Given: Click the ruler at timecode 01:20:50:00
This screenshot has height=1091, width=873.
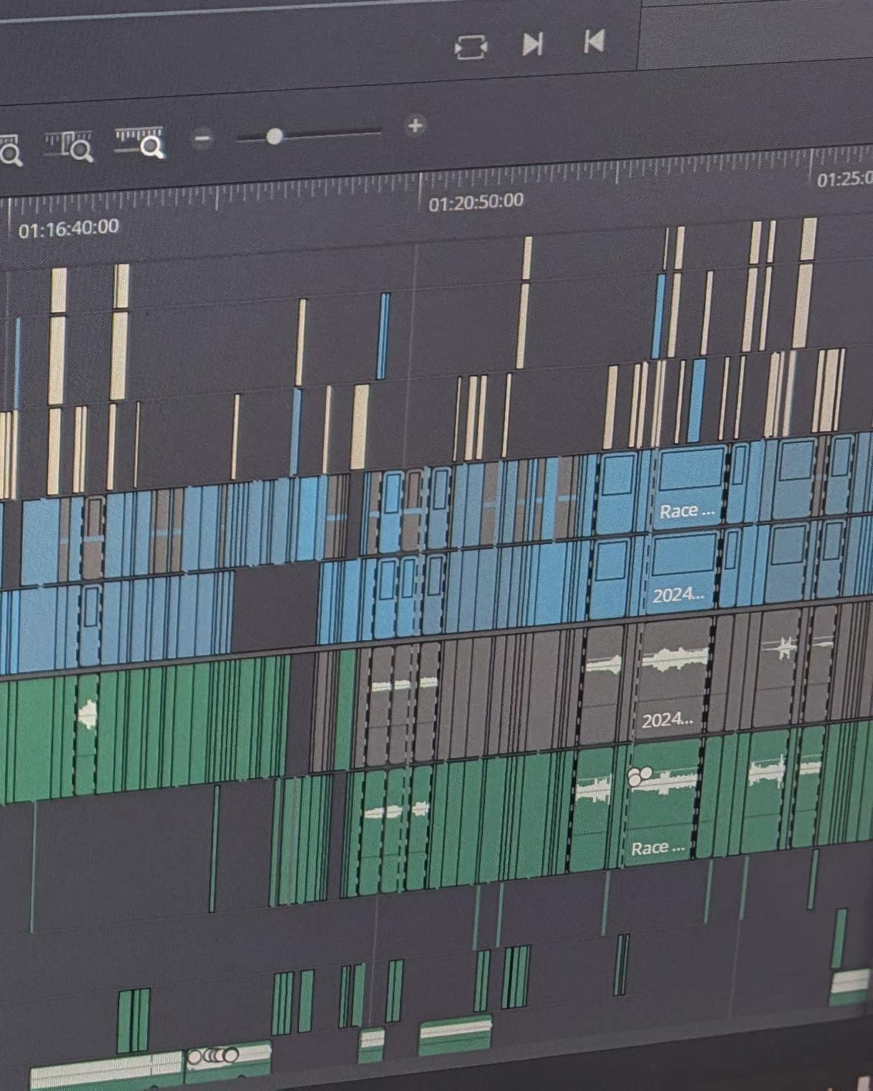Looking at the screenshot, I should click(476, 202).
